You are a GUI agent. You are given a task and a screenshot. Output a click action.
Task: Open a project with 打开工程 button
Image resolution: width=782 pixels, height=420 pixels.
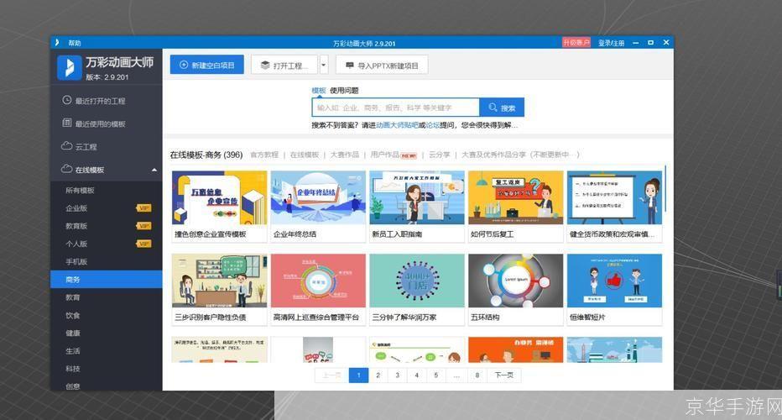(x=284, y=65)
